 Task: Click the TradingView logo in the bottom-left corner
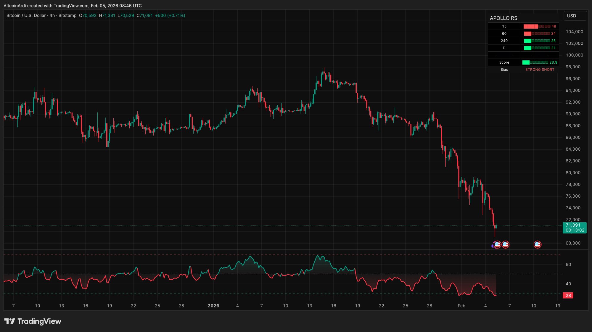click(x=32, y=321)
